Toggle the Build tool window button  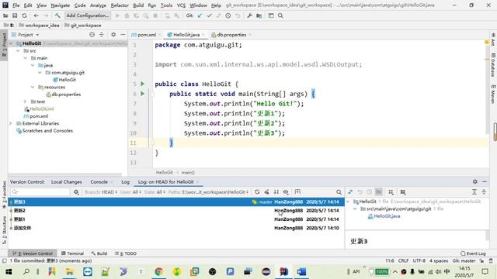point(99,253)
